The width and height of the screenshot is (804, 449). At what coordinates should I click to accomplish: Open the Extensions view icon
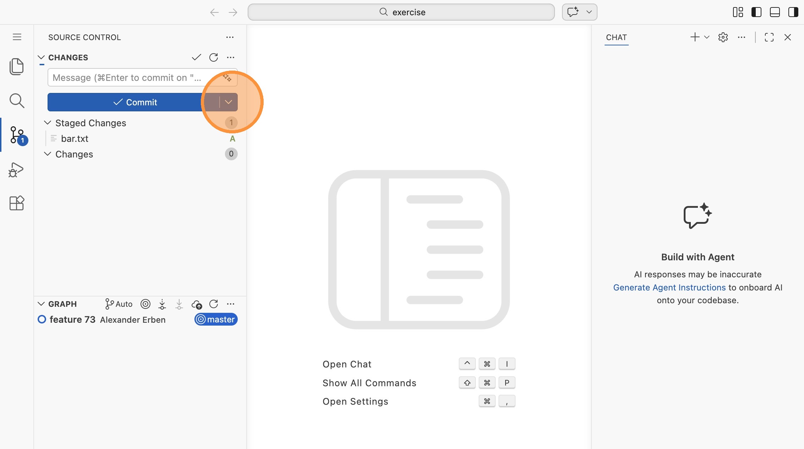coord(16,203)
